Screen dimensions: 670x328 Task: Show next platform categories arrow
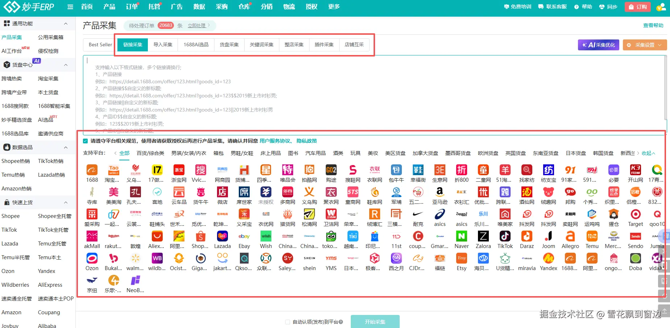(638, 153)
